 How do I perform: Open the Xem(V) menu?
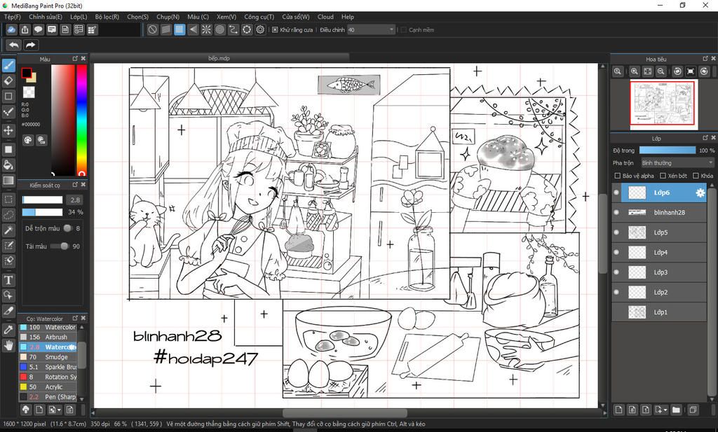click(226, 17)
